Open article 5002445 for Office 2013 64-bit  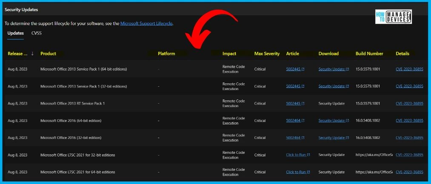click(x=295, y=69)
